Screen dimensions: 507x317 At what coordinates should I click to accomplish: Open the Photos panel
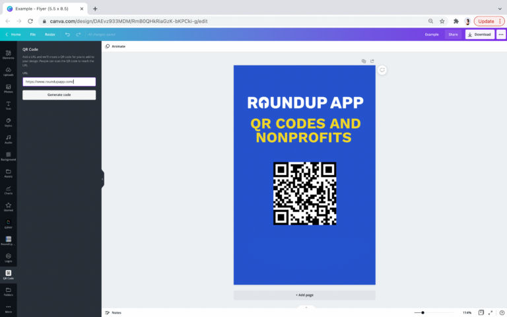[x=9, y=88]
